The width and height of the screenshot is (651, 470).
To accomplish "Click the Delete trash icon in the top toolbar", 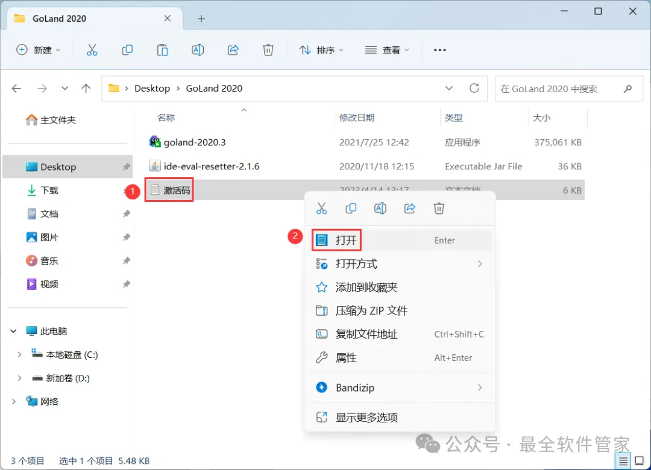I will pos(268,50).
